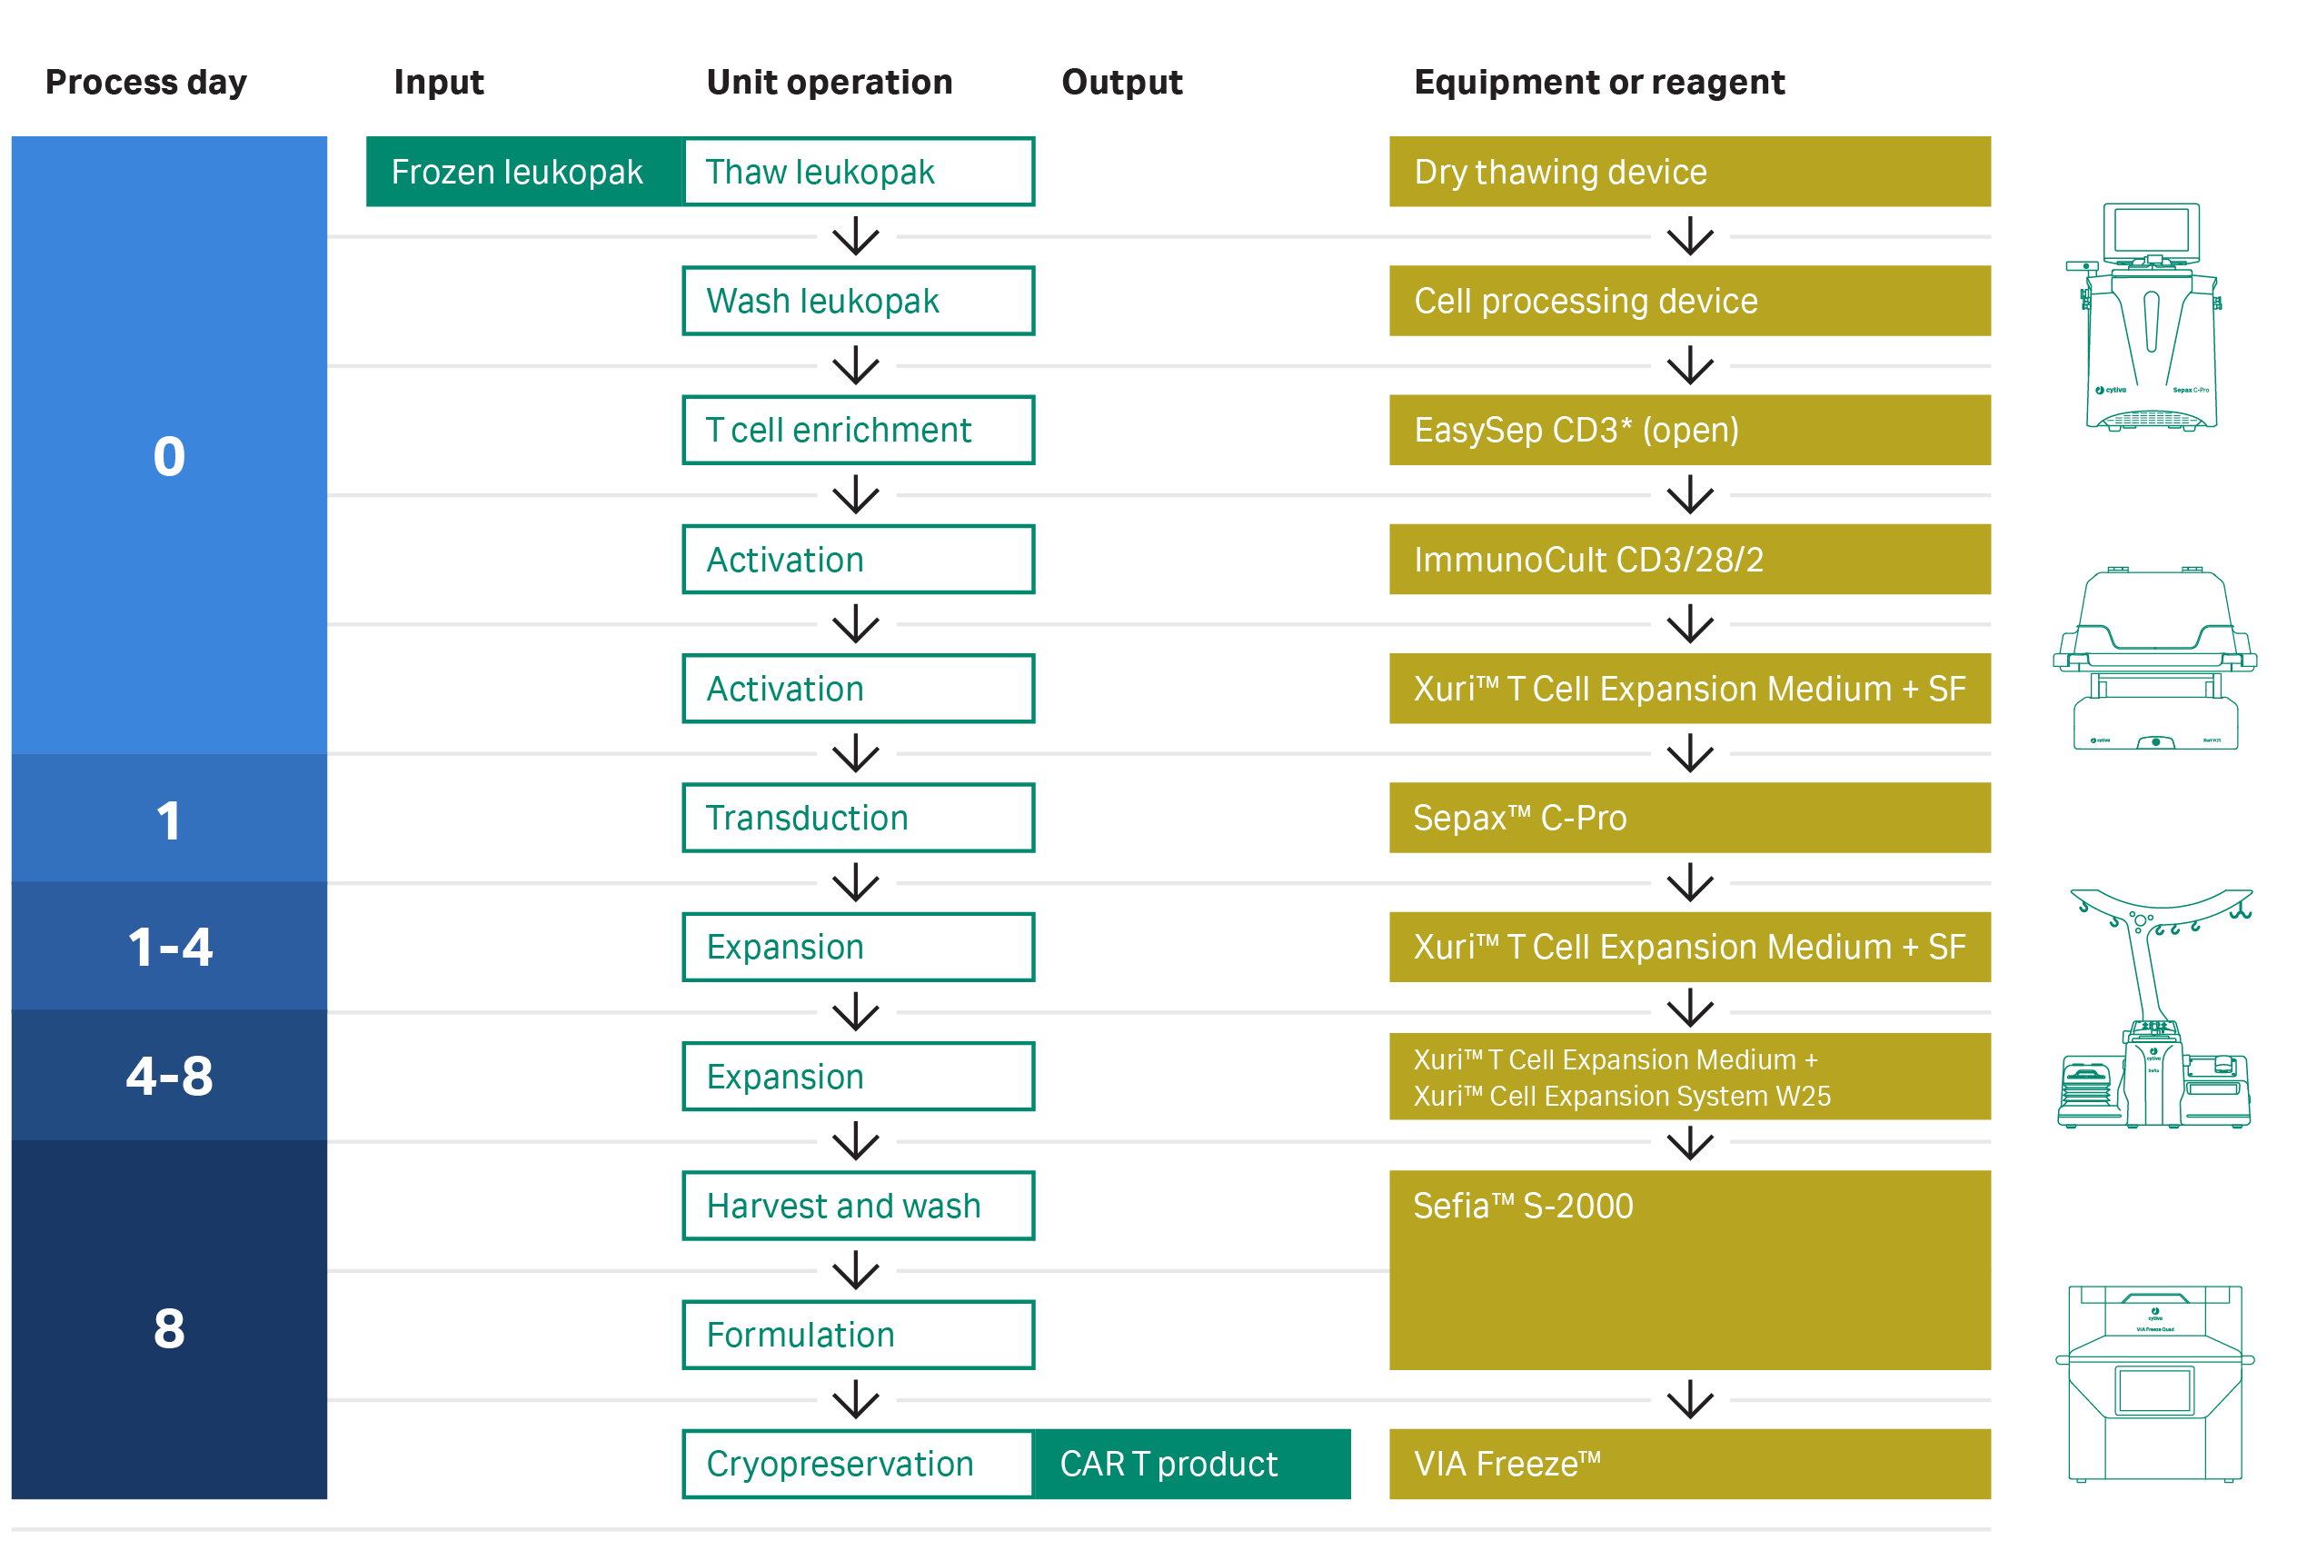The width and height of the screenshot is (2317, 1550).
Task: Select the EasySep CD3* (open) reagent bar
Action: 1689,430
